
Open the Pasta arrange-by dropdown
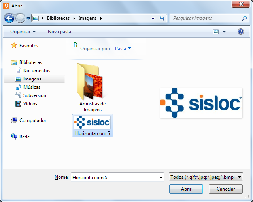pos(123,49)
